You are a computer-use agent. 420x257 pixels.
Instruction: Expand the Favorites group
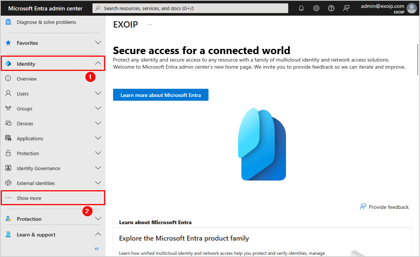[98, 43]
